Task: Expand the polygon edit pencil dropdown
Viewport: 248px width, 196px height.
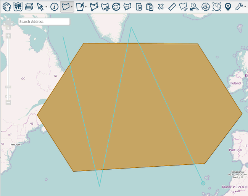Action: (x=86, y=7)
